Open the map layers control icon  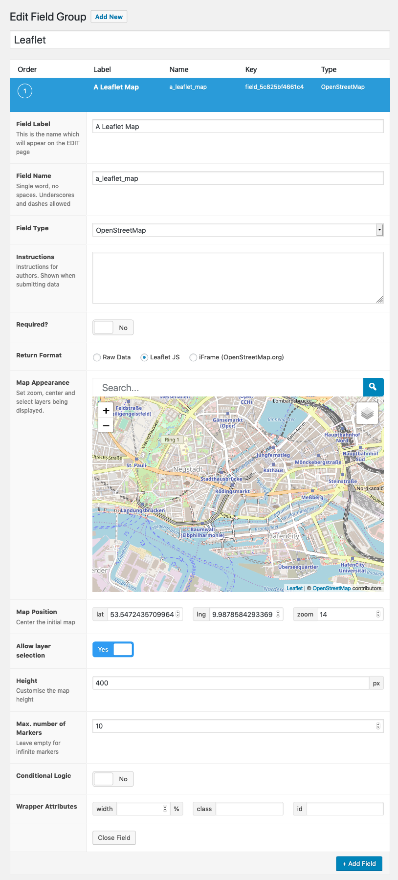click(x=367, y=413)
